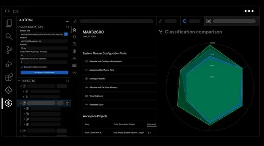Image resolution: width=264 pixels, height=146 pixels.
Task: Open the Extensions blocks icon
Action: pyautogui.click(x=9, y=77)
